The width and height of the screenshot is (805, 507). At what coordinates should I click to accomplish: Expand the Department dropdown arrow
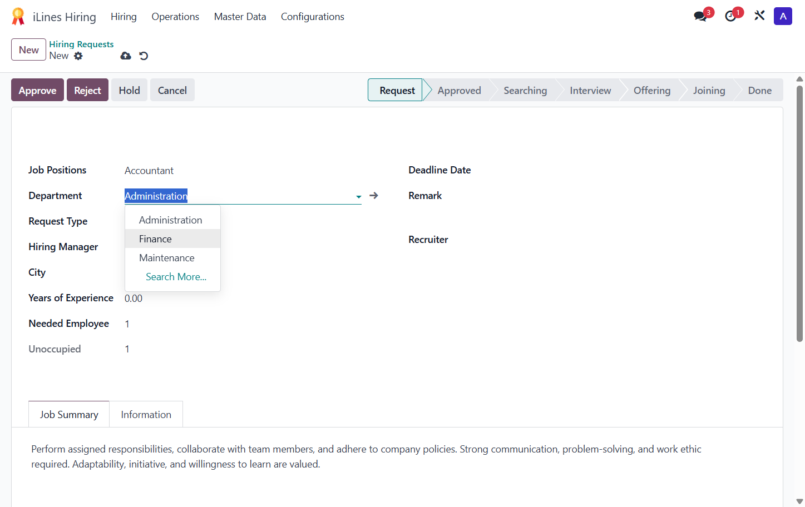point(358,196)
